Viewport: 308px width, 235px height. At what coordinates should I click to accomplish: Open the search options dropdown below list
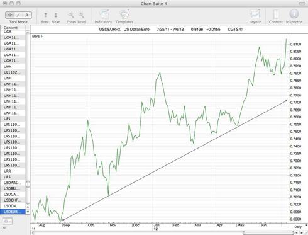point(8,221)
